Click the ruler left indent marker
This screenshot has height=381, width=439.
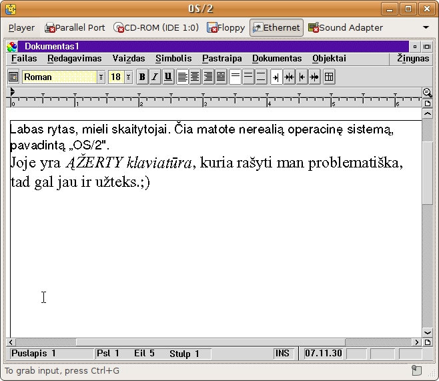[12, 91]
